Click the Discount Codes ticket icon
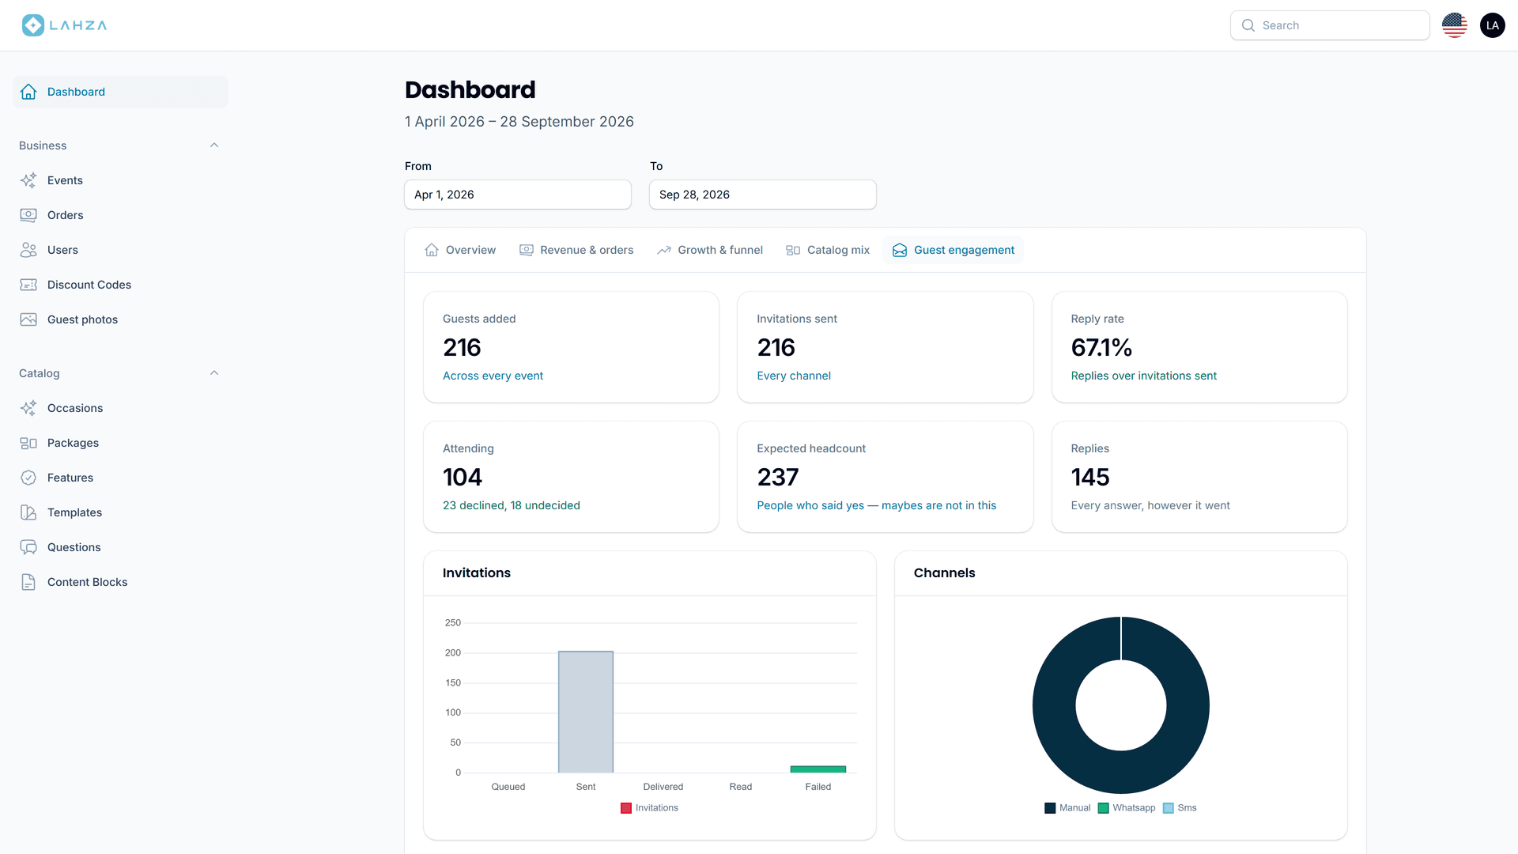1518x854 pixels. [28, 285]
